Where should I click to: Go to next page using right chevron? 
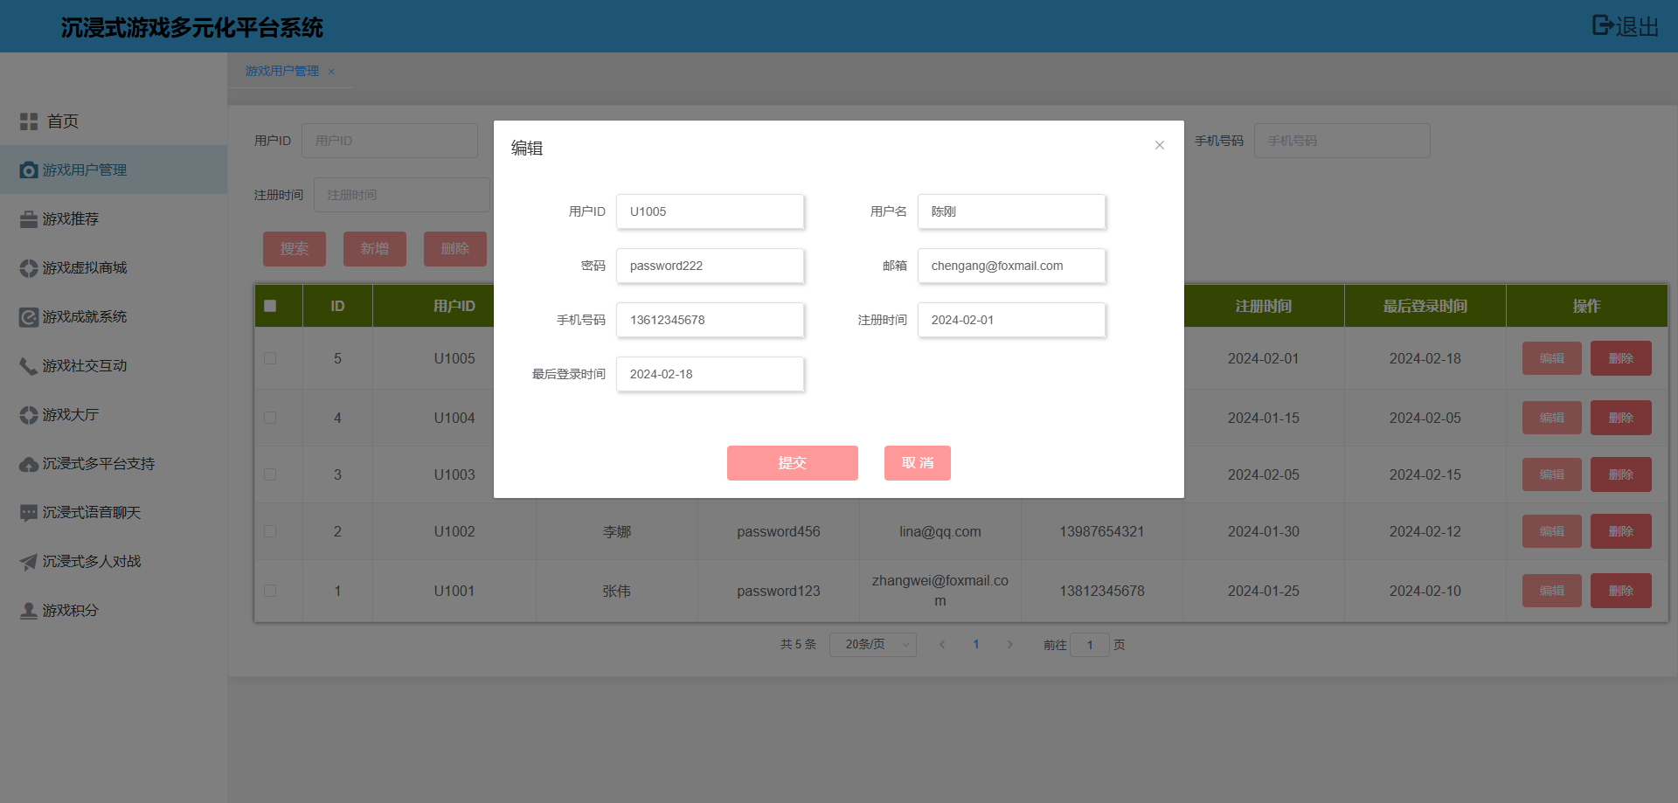[1010, 645]
